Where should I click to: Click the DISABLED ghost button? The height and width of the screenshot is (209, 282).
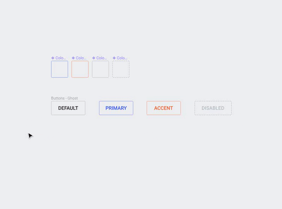(213, 108)
